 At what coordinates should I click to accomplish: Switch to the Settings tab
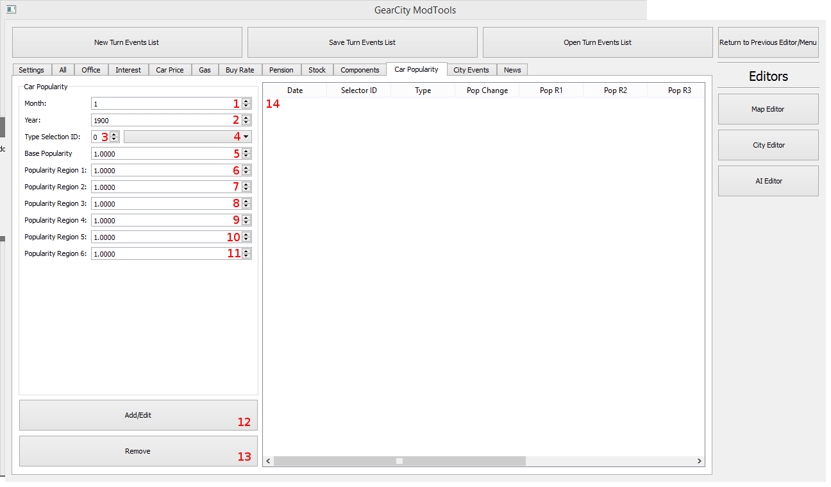pyautogui.click(x=31, y=70)
